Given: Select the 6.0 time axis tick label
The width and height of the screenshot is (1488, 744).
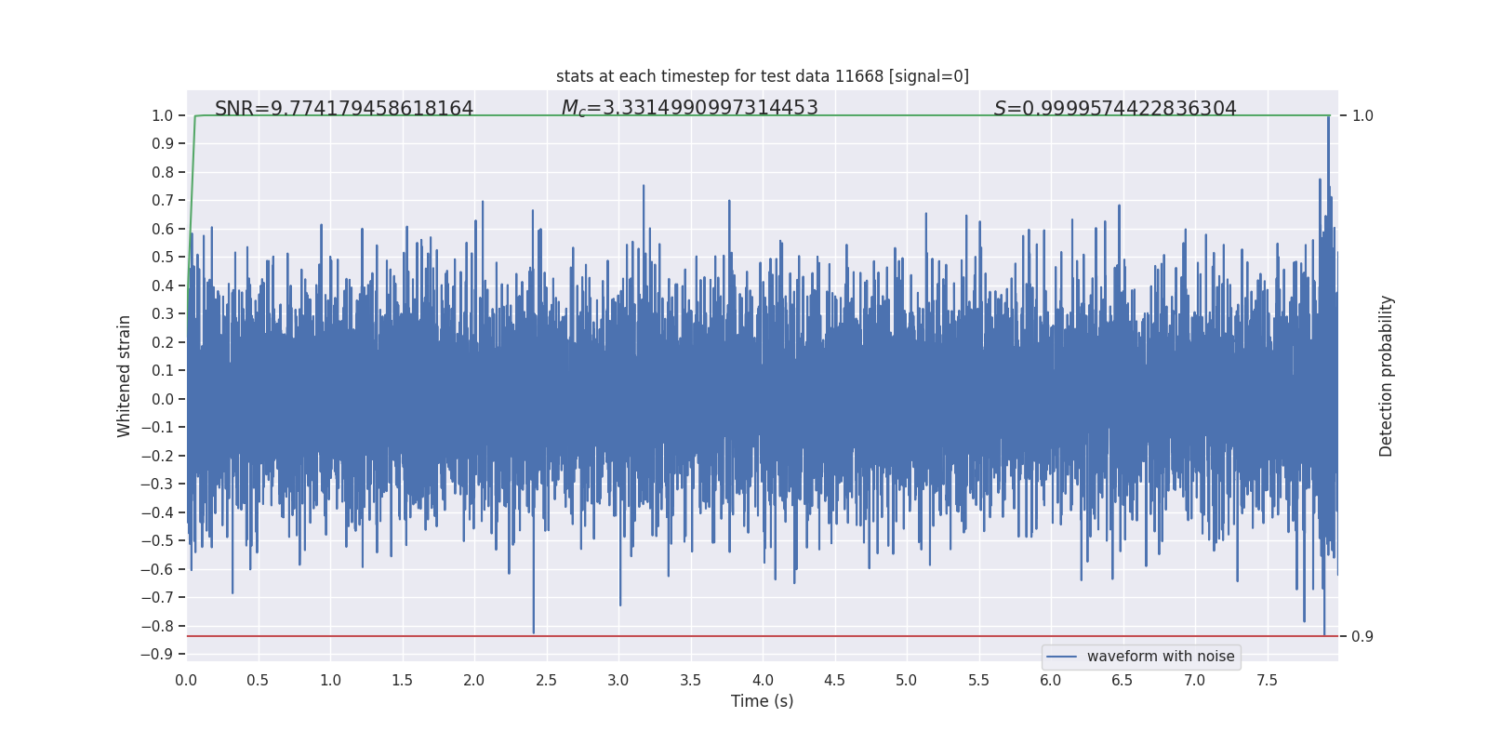Looking at the screenshot, I should (1051, 680).
